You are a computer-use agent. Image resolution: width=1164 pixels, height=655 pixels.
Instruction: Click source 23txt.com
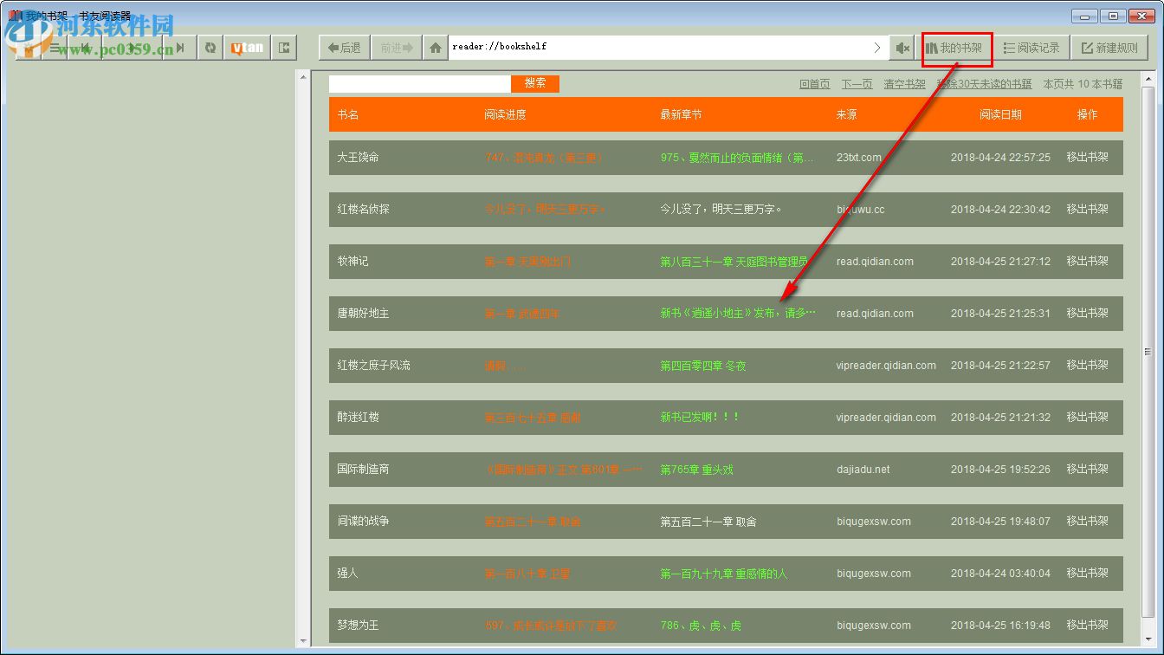[859, 158]
